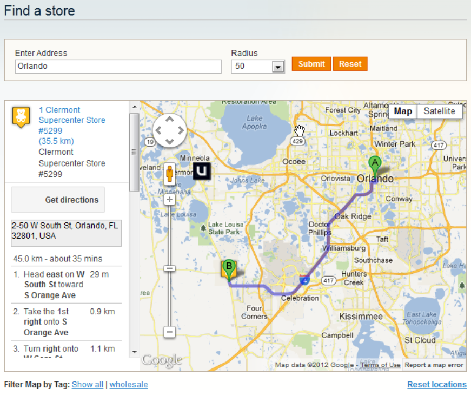Image resolution: width=471 pixels, height=395 pixels.
Task: Click the orange Street View pegman
Action: pos(170,174)
